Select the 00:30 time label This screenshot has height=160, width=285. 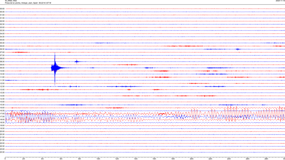2,12
